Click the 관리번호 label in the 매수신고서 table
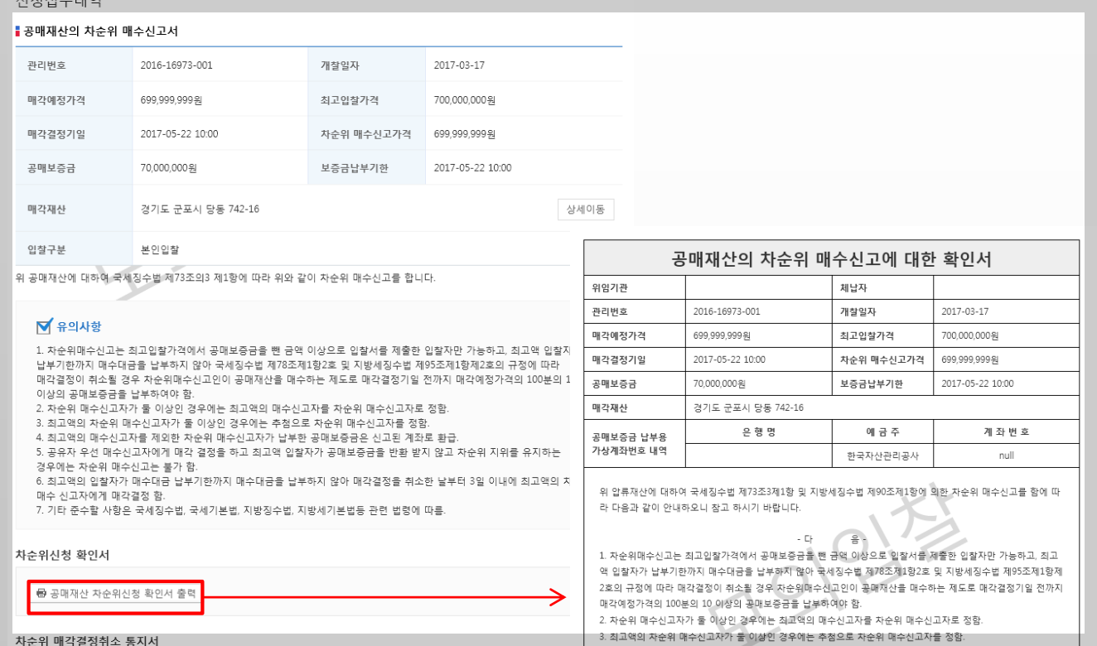1097x646 pixels. point(48,65)
